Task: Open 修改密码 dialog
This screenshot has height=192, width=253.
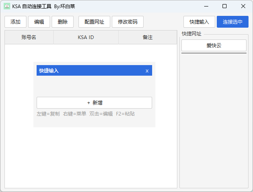Action: click(x=128, y=22)
